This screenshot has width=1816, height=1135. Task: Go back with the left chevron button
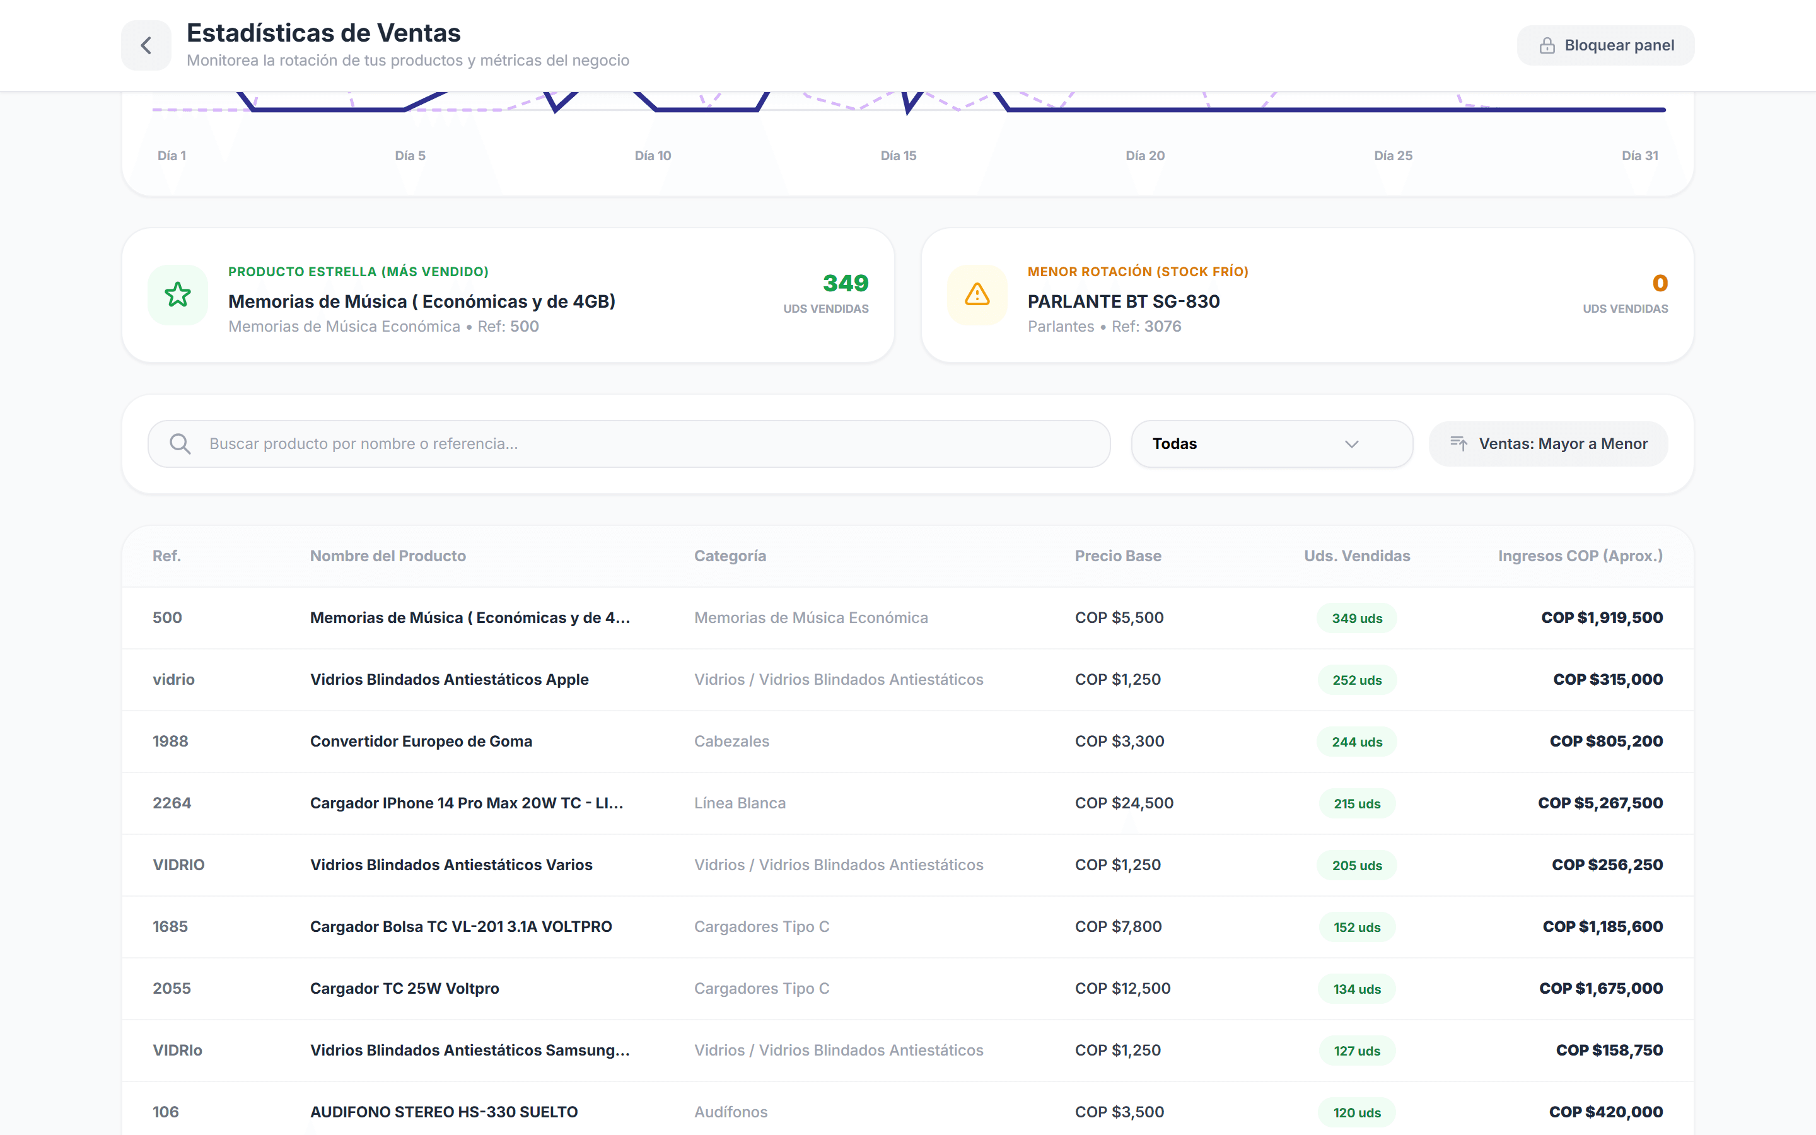146,45
